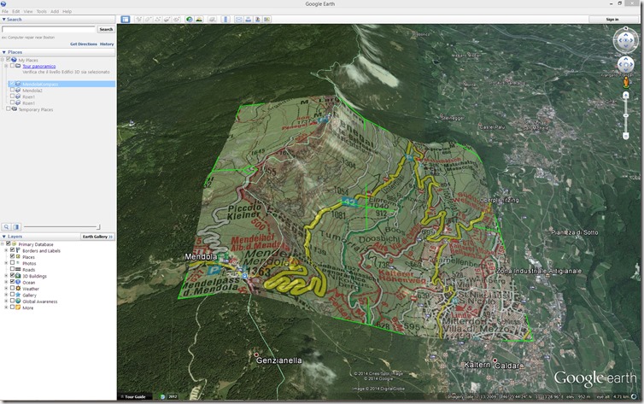Uncheck the MendolaKompass overlay checkbox

point(12,84)
